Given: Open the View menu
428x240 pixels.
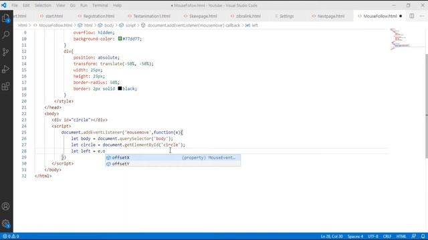Looking at the screenshot, I should point(61,5).
